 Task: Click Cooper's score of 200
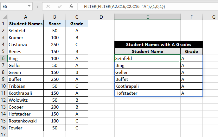[x=54, y=107]
